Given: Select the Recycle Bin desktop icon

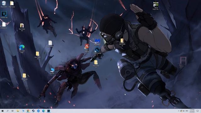Looking at the screenshot, I should pyautogui.click(x=4, y=4).
